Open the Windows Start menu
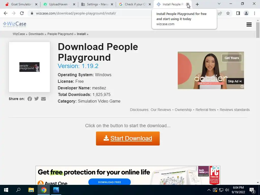This screenshot has height=195, width=260. 6,190
